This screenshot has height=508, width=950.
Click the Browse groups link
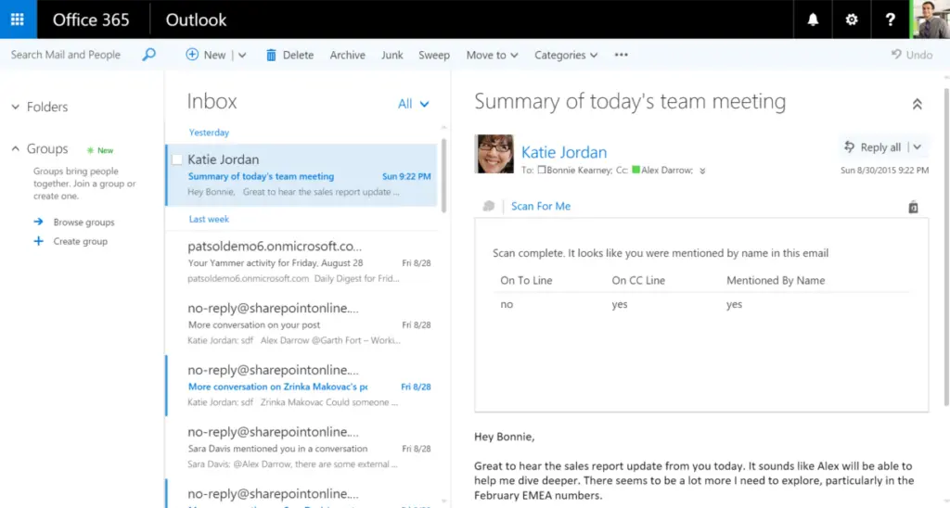click(x=83, y=222)
